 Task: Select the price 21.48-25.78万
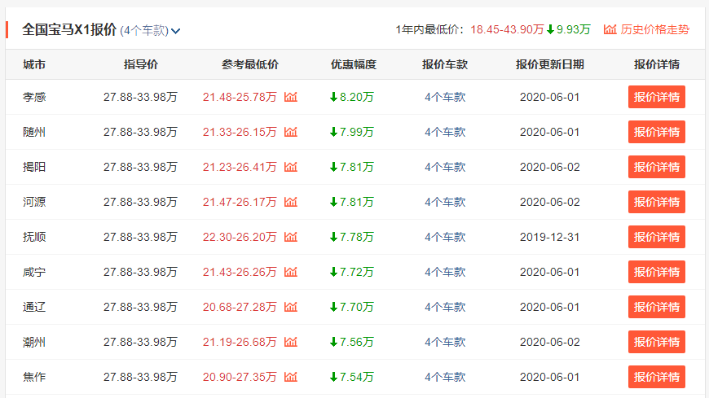(x=240, y=97)
